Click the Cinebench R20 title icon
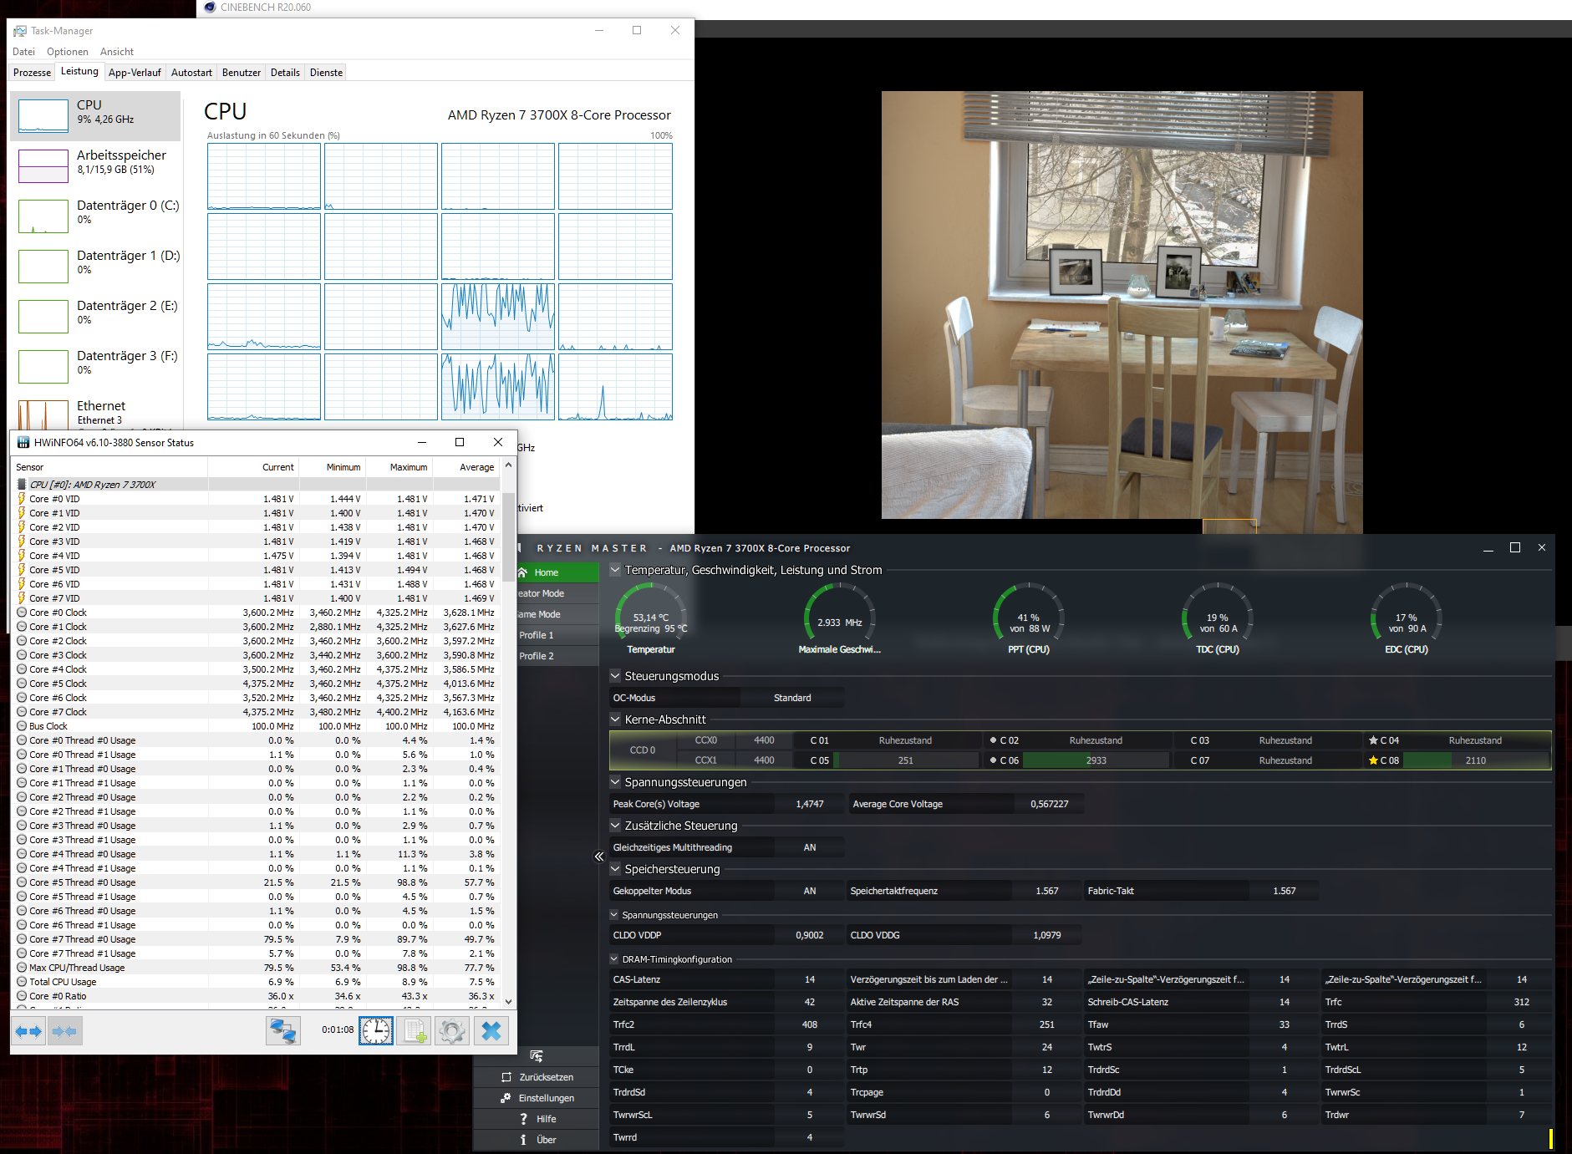The height and width of the screenshot is (1154, 1572). coord(210,8)
